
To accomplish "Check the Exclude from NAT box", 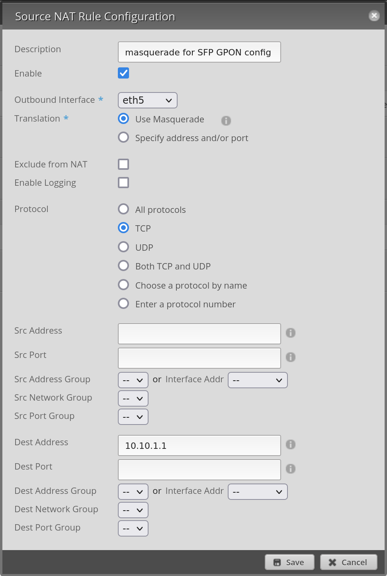I will 123,164.
